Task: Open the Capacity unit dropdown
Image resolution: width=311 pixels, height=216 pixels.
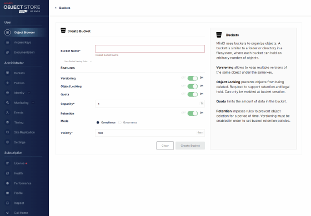Action: (202, 104)
